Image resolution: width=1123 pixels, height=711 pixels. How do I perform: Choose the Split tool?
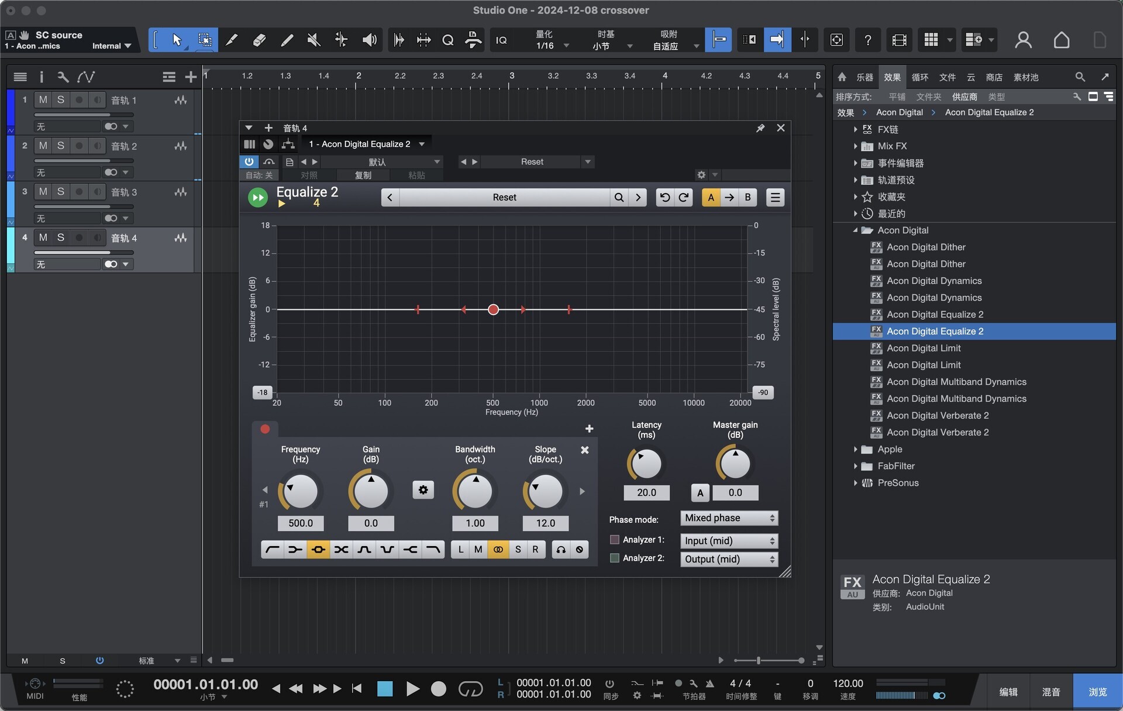point(231,40)
